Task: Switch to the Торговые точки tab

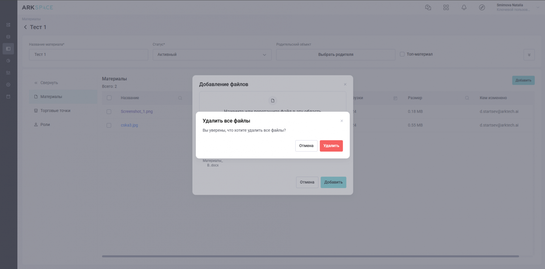Action: point(55,111)
